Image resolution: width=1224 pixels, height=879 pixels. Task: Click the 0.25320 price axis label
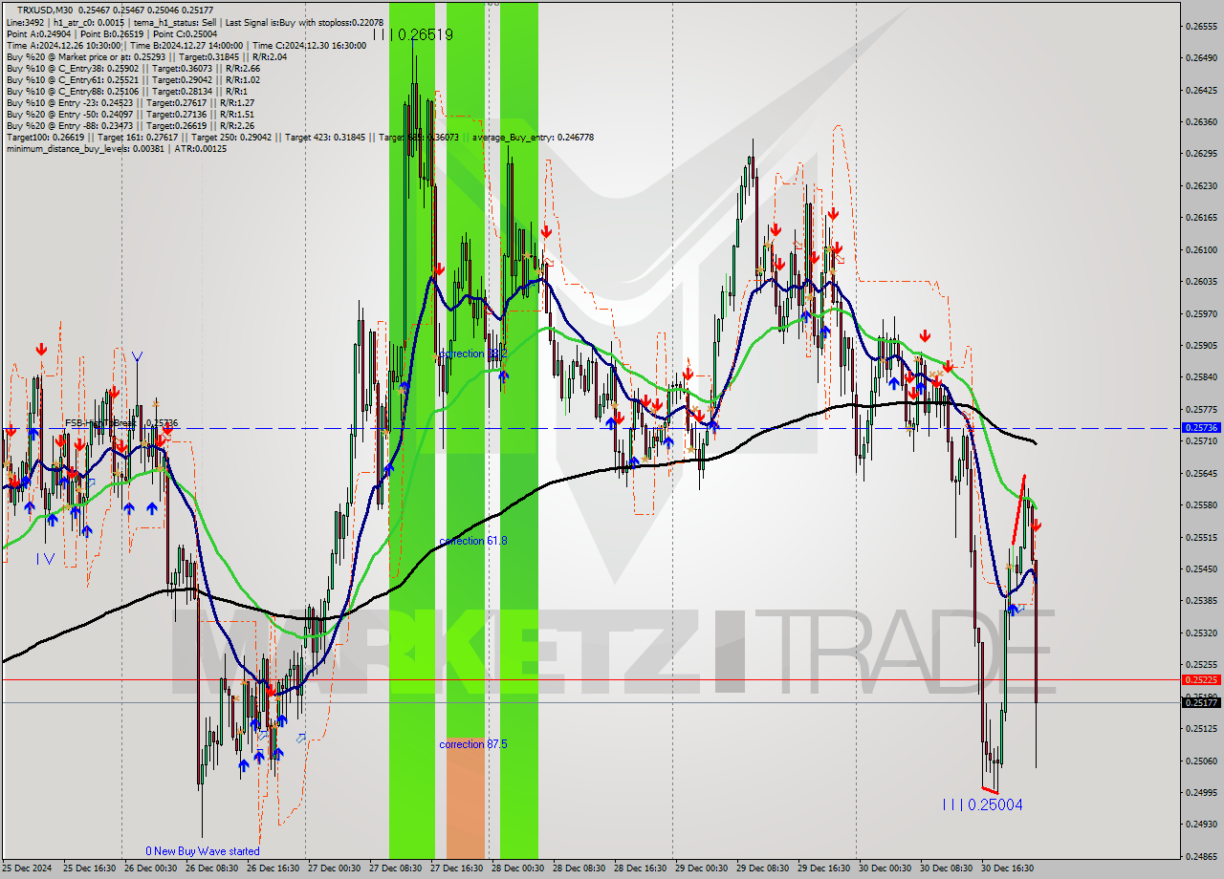pos(1201,632)
